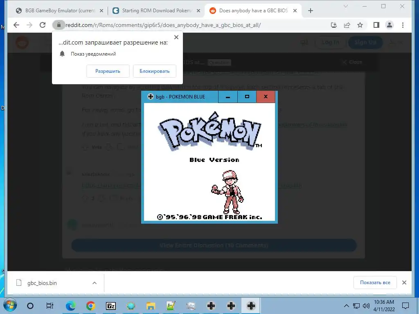
Task: Switch to the Starting ROM Download Pokemon tab
Action: 157,11
